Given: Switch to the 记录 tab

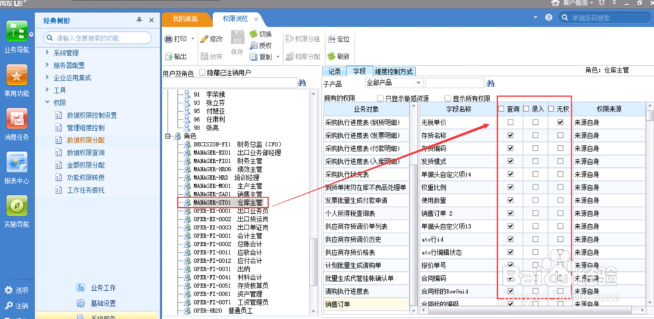Looking at the screenshot, I should point(335,71).
